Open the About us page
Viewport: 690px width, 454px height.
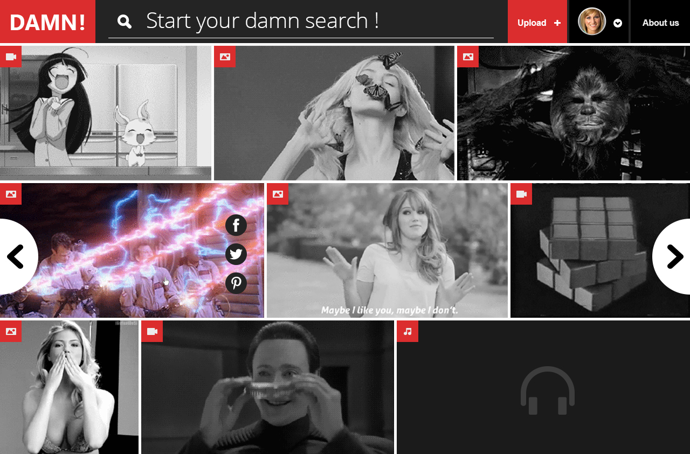[x=660, y=23]
